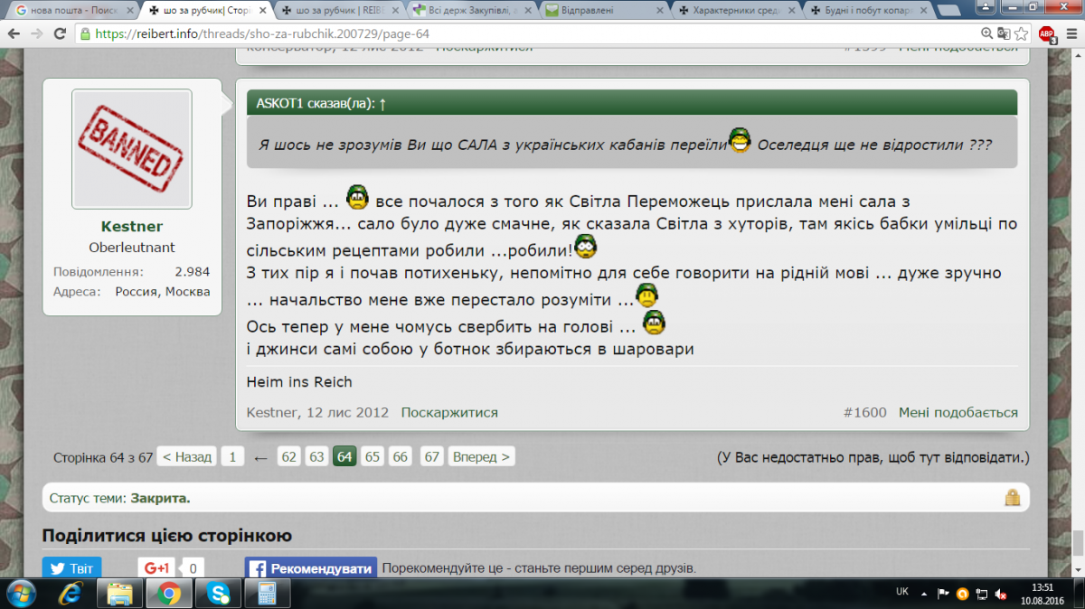Screen dimensions: 1085x609
Task: Go back with the browser back arrow
Action: pyautogui.click(x=14, y=33)
